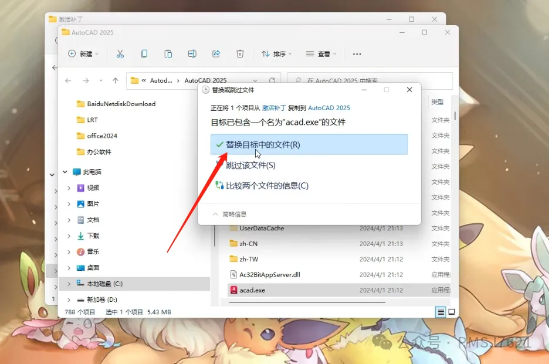Open the 新建 (New) menu button
This screenshot has height=364, width=549.
coord(83,53)
